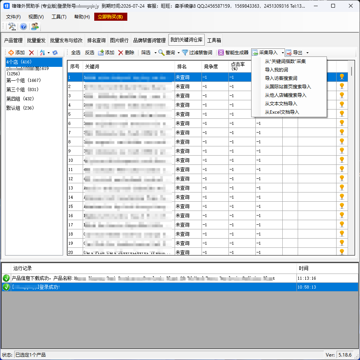Click the smart generator (智能生成器) button
The height and width of the screenshot is (360, 360).
click(233, 53)
